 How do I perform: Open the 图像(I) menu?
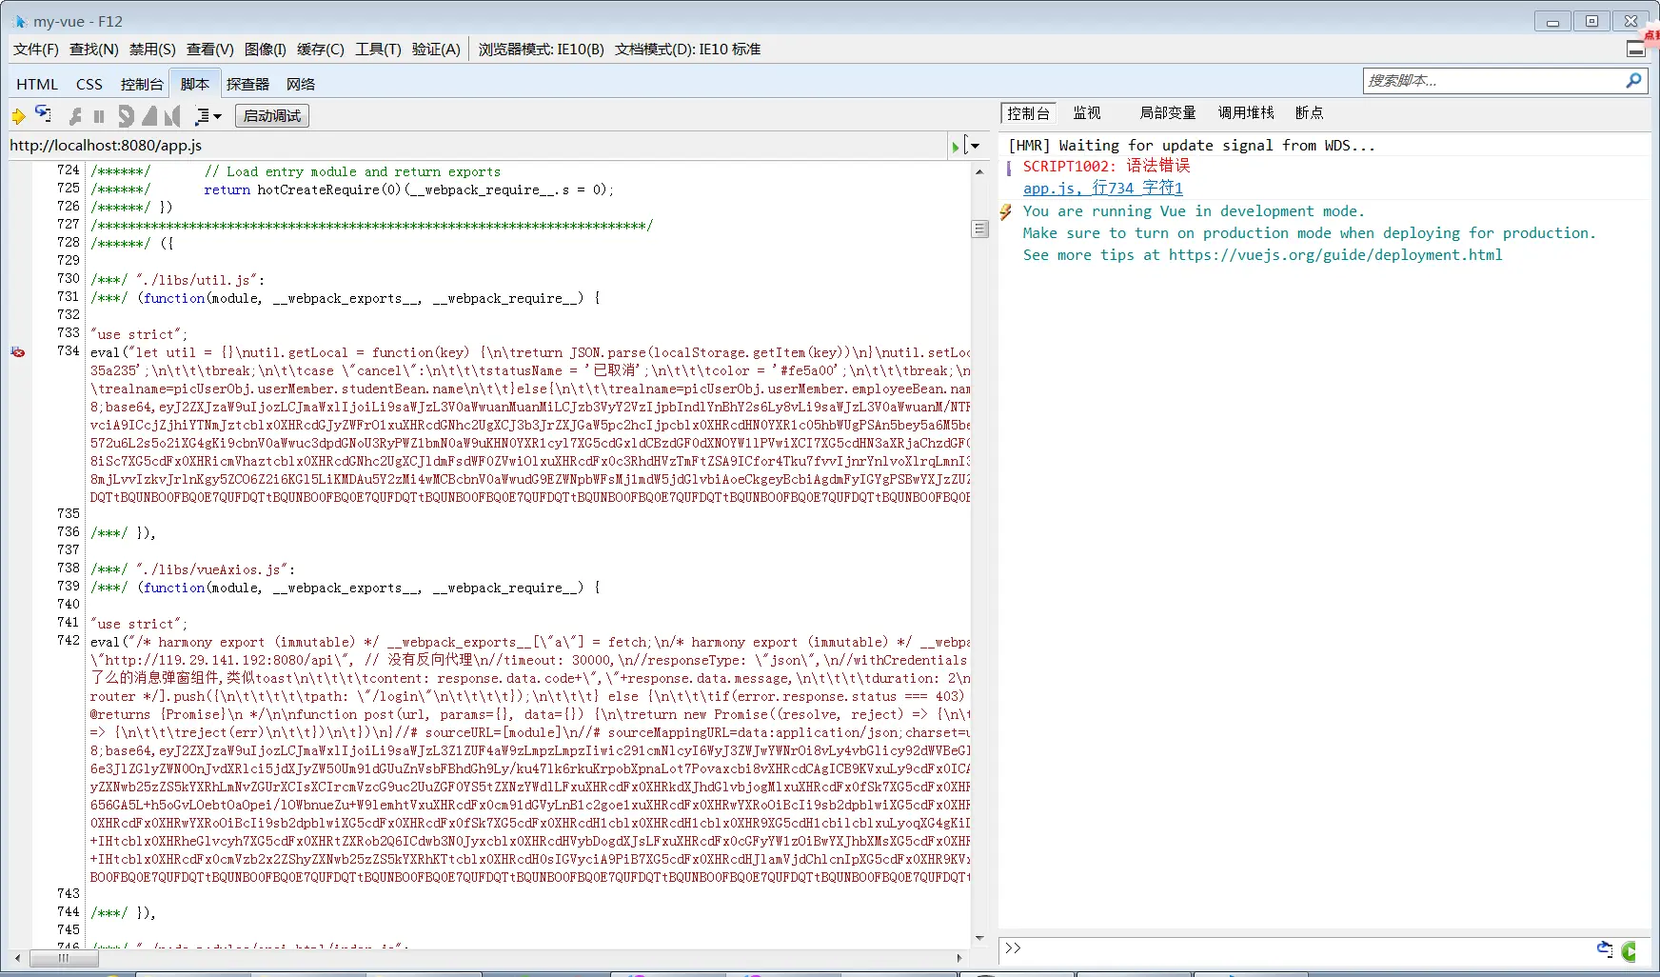[266, 50]
